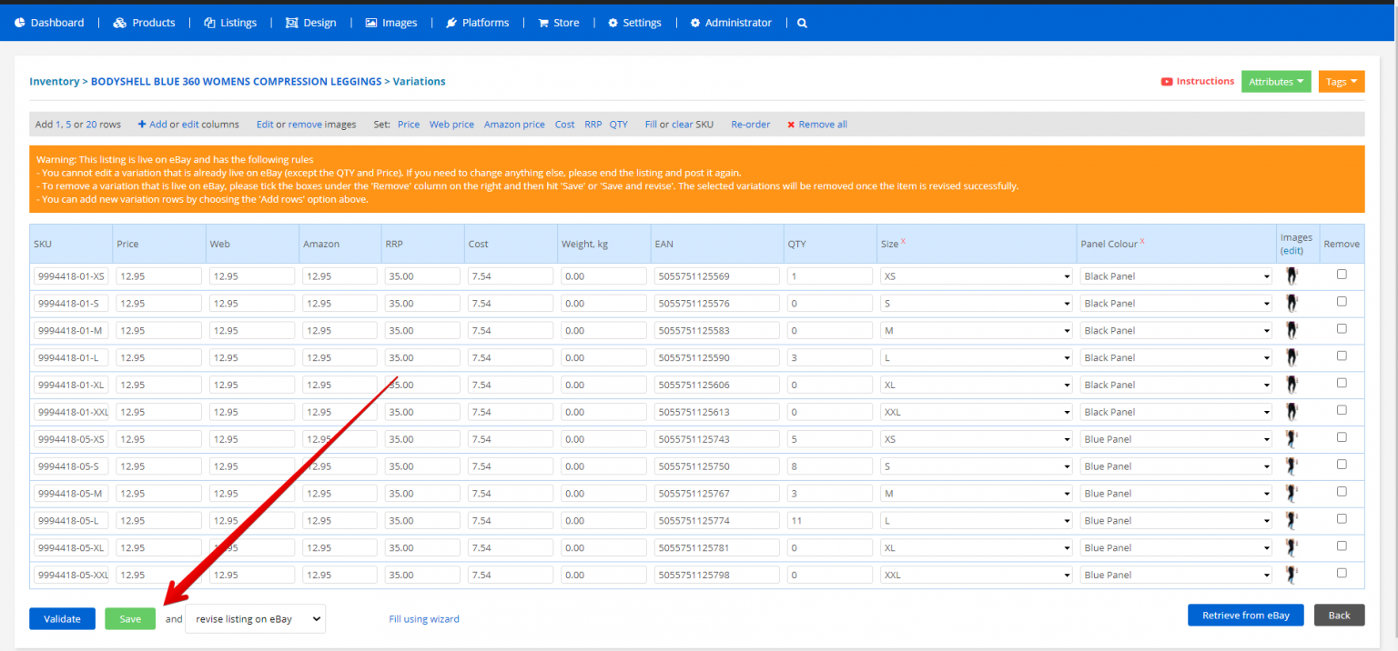Click the YouTube icon next to Instructions
1398x651 pixels.
click(1169, 81)
